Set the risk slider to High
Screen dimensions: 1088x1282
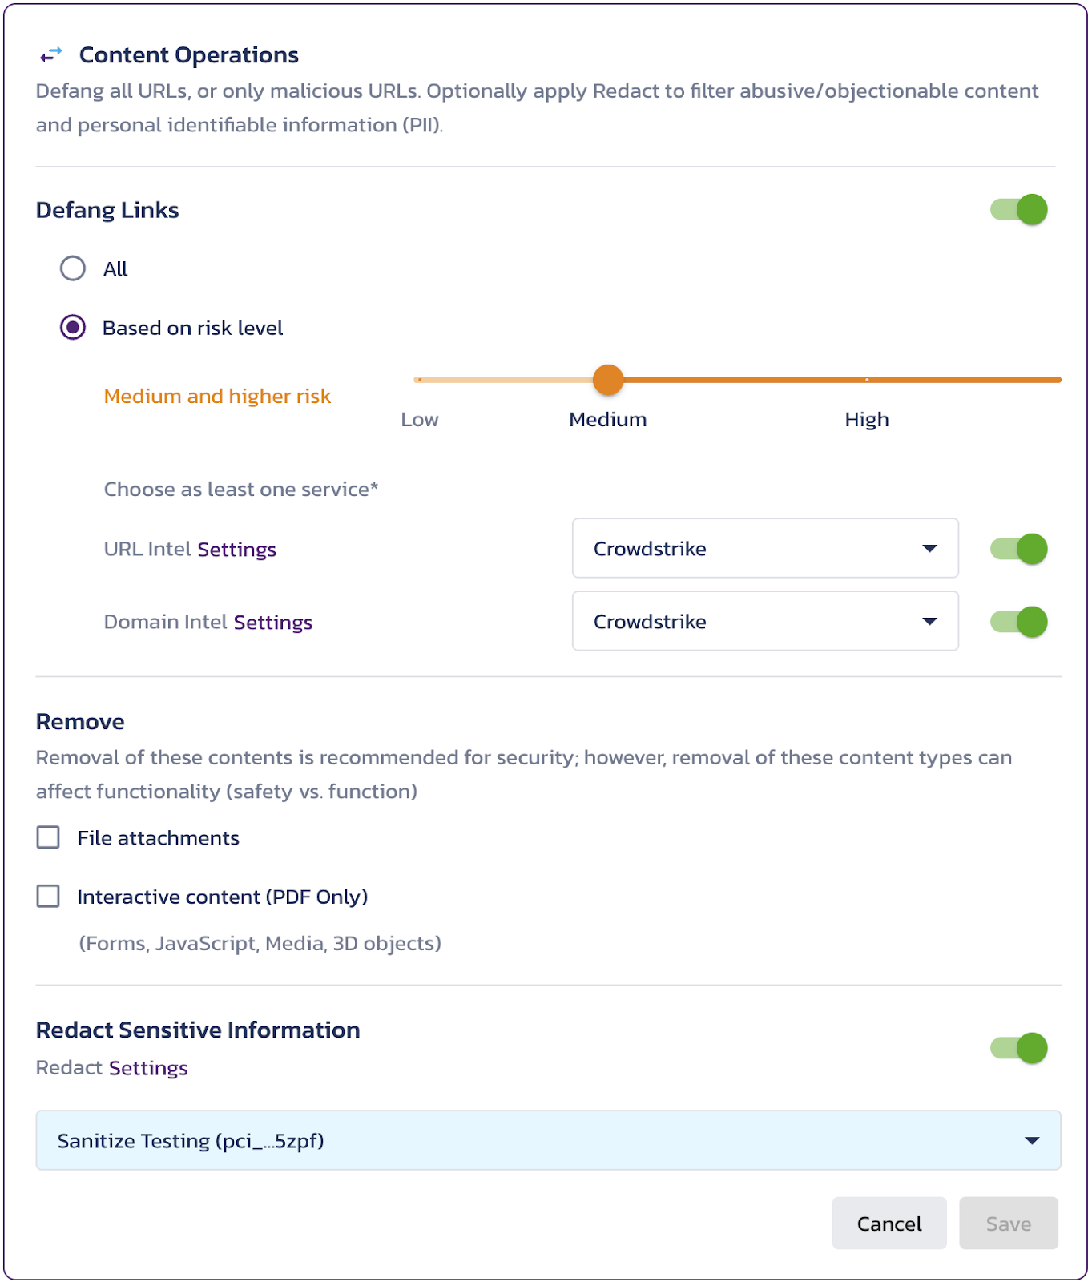tap(867, 380)
